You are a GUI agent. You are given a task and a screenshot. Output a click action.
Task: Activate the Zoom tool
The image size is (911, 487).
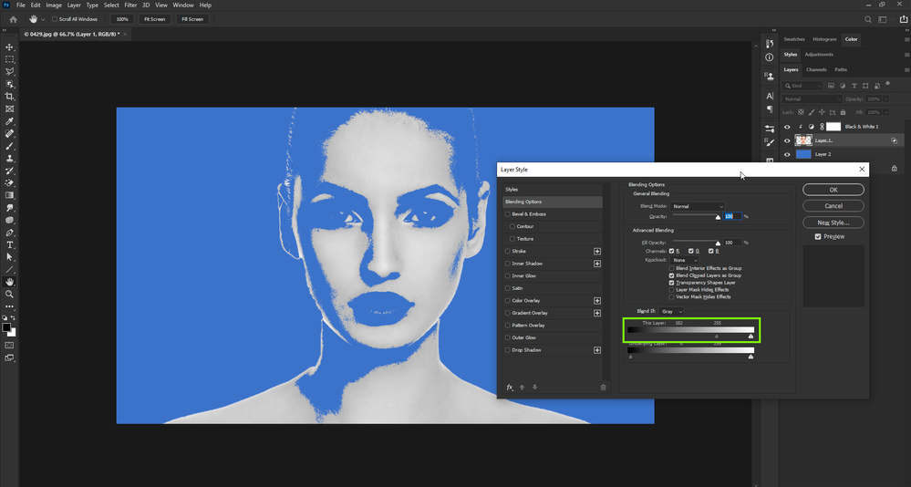pyautogui.click(x=10, y=295)
